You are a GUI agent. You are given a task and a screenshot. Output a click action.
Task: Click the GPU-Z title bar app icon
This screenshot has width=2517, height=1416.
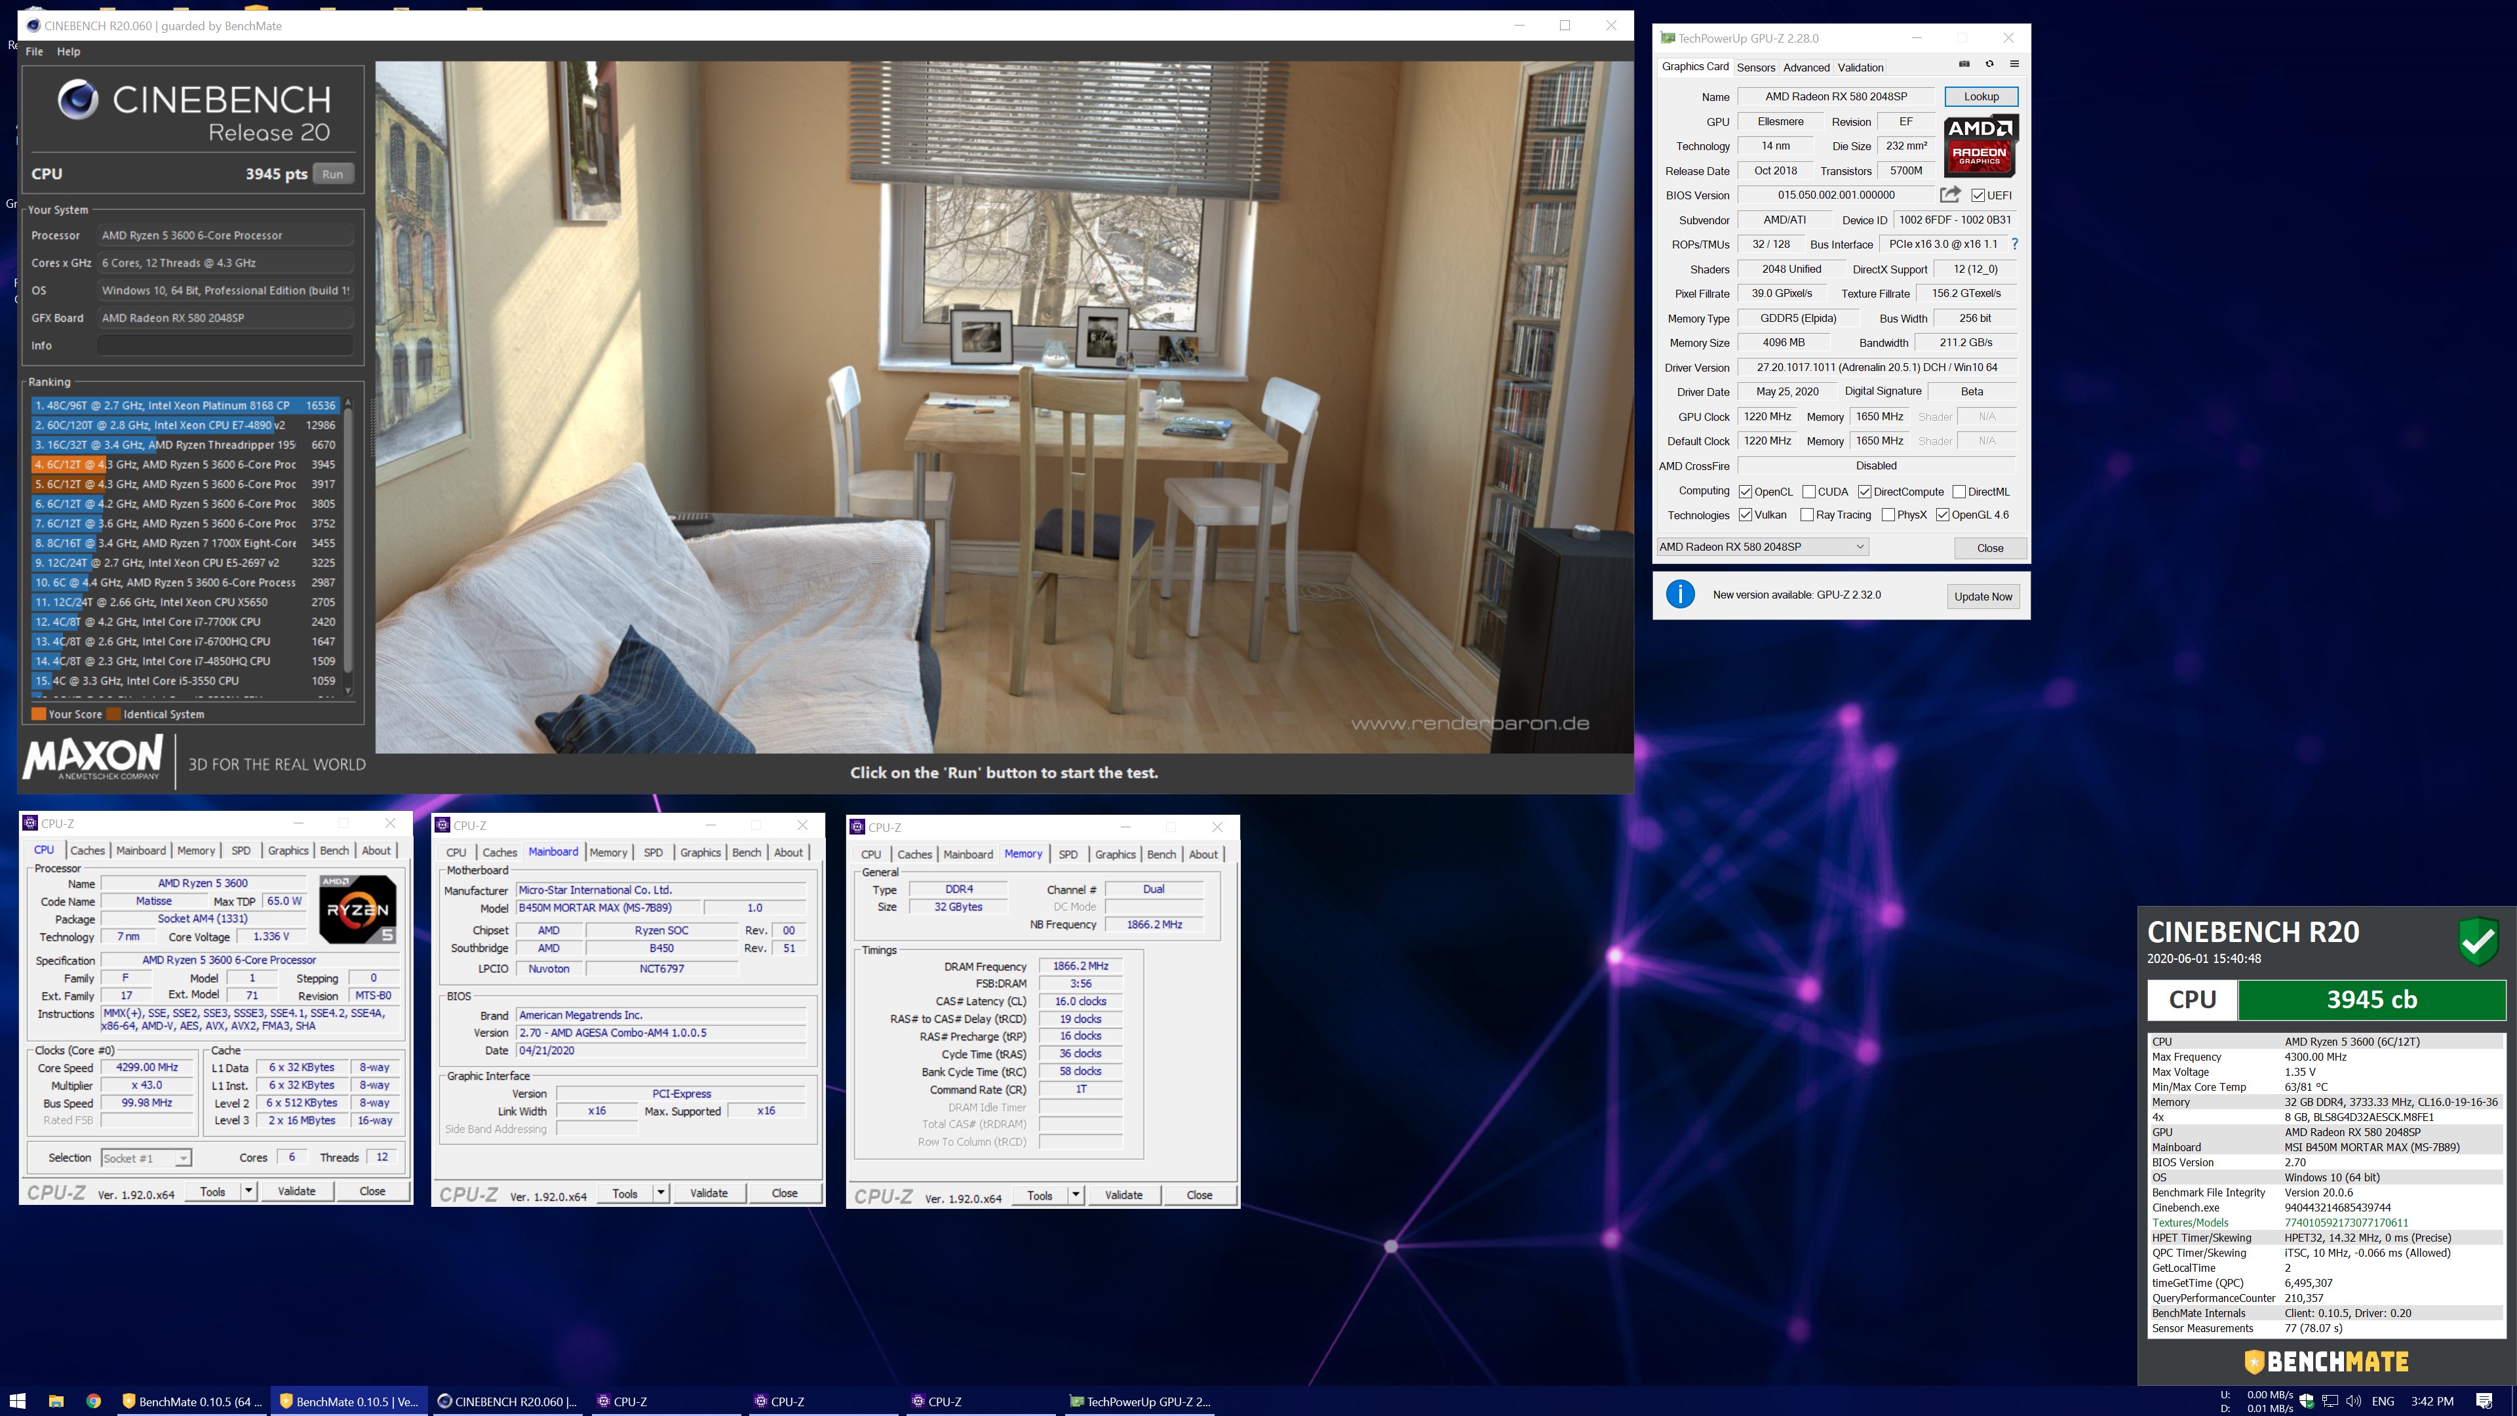click(1668, 38)
